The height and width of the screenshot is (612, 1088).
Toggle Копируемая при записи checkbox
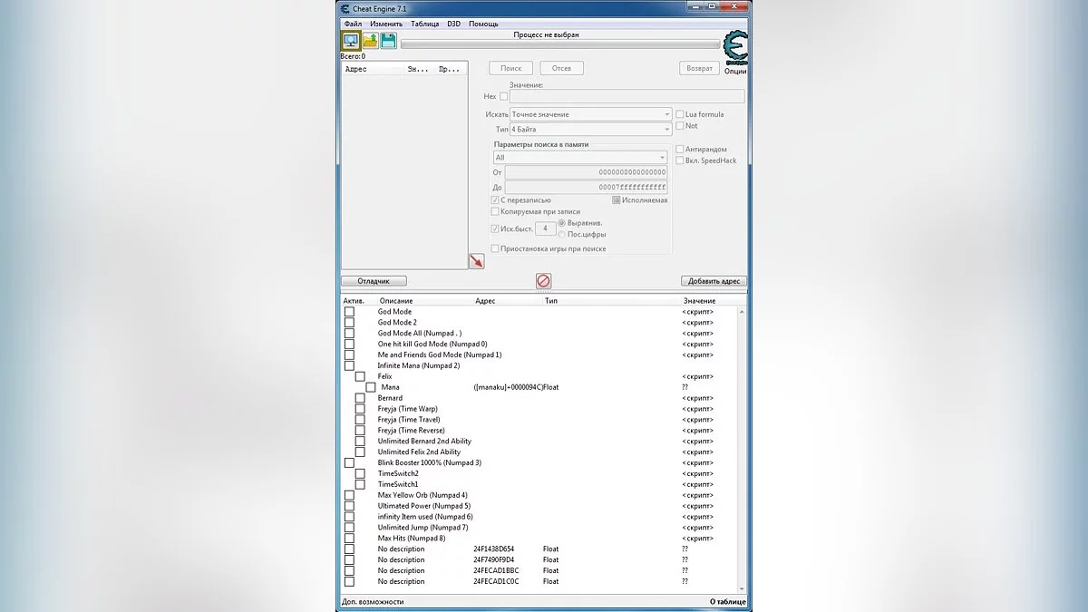(x=495, y=211)
